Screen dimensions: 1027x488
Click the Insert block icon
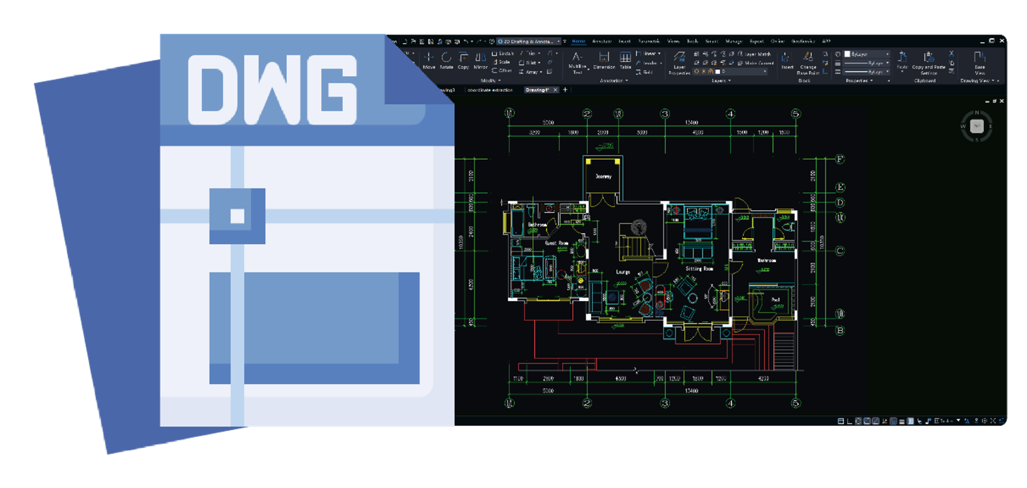pos(787,61)
